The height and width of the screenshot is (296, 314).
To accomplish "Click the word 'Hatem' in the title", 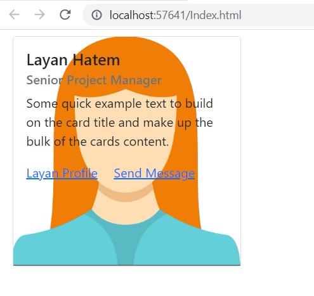I will click(96, 60).
